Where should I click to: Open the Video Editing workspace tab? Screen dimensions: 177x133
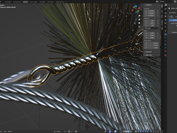(x=60, y=2)
